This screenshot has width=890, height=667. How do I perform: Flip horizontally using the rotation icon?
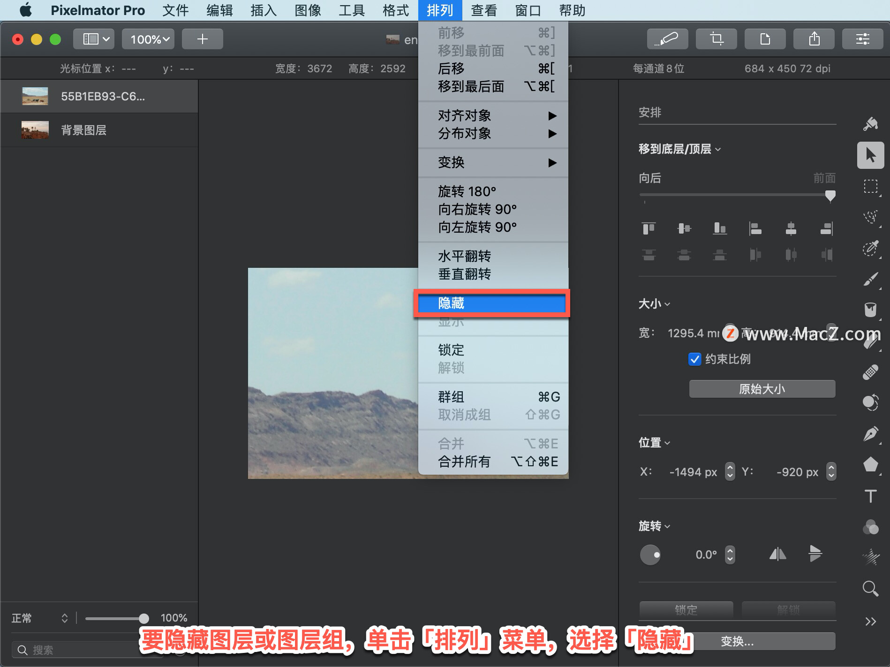coord(777,554)
